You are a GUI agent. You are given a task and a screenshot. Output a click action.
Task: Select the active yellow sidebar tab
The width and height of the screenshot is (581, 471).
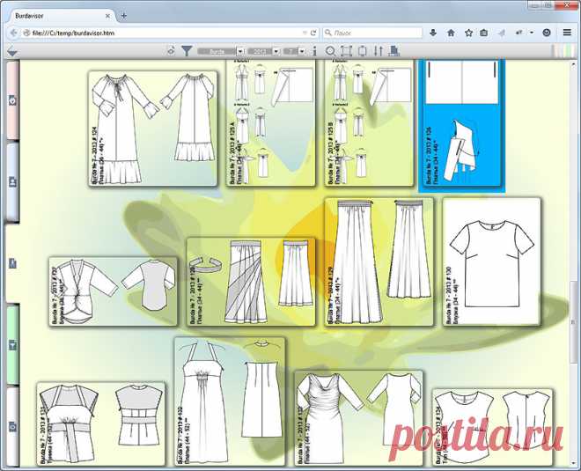click(x=12, y=263)
